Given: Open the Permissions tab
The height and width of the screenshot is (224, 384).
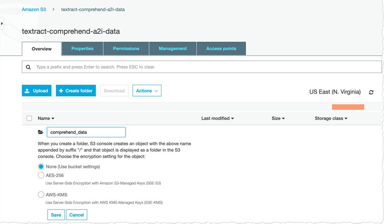Looking at the screenshot, I should tap(126, 49).
